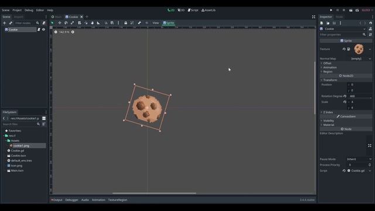Switch to the 3D workspace
Image resolution: width=375 pixels, height=211 pixels.
[x=181, y=10]
